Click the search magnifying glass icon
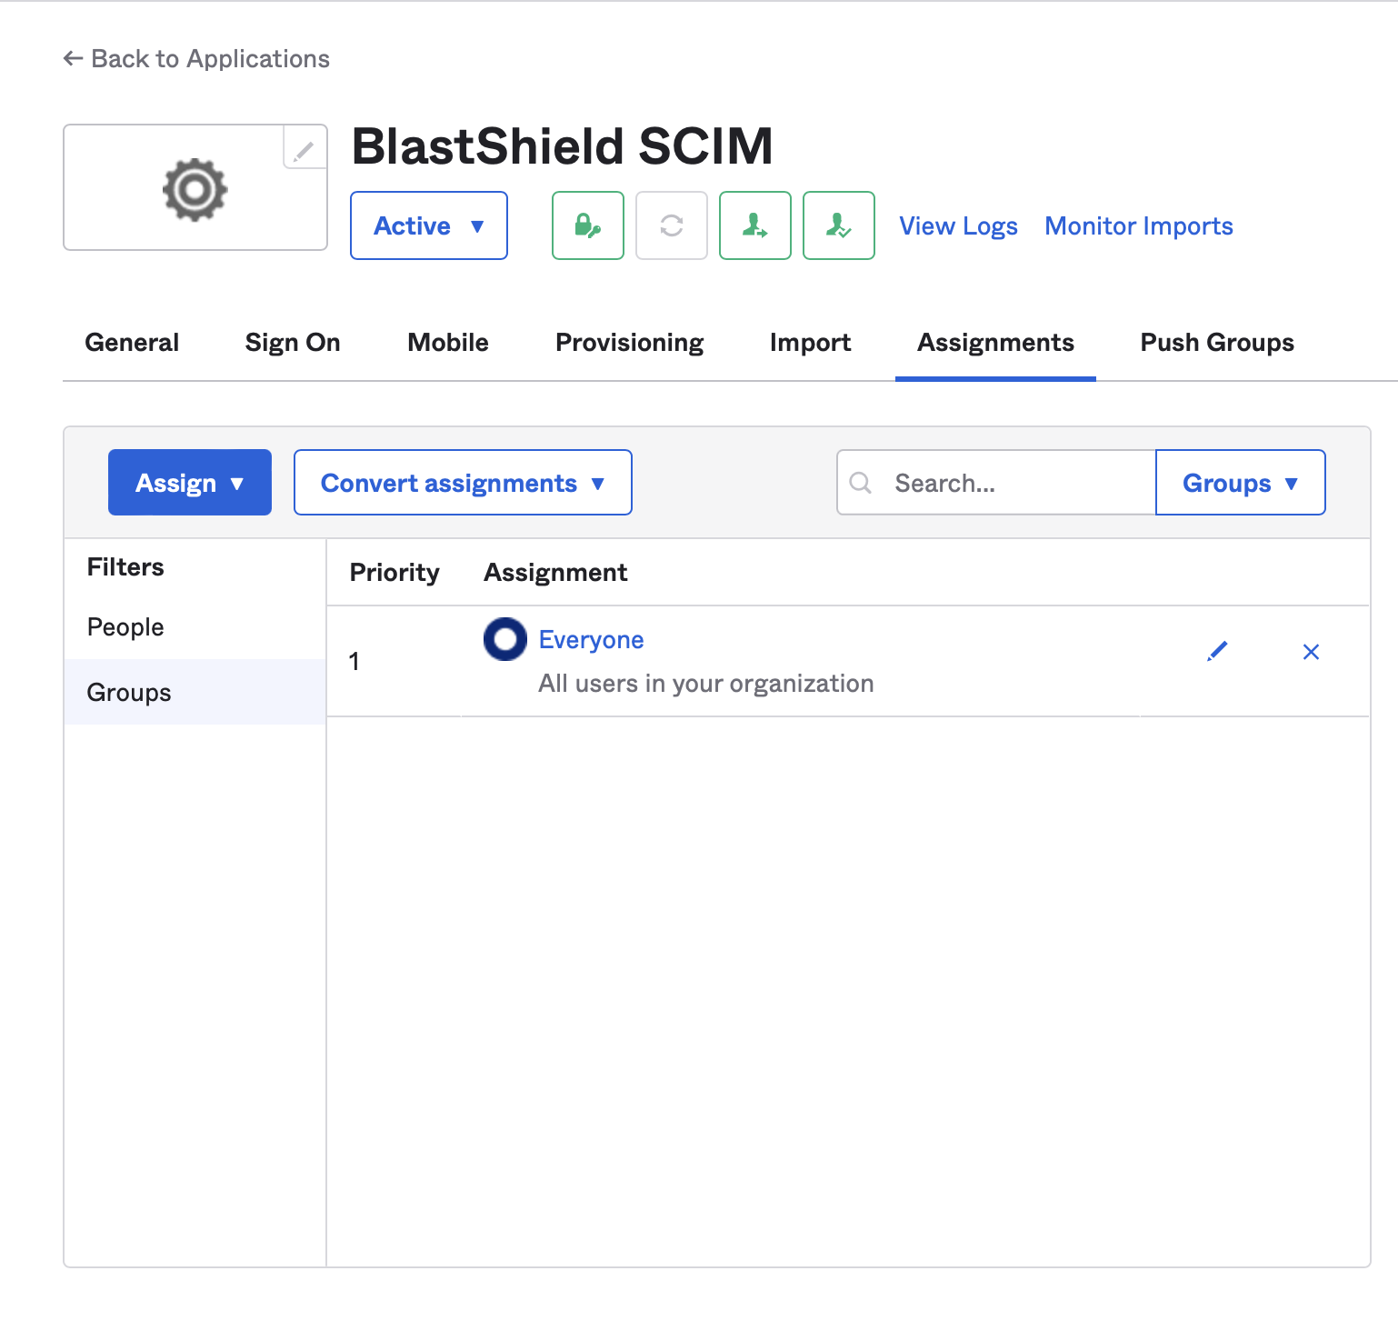 tap(860, 483)
